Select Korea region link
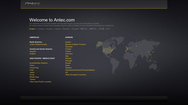Viewport: 188px width, 105px height. pos(32,75)
